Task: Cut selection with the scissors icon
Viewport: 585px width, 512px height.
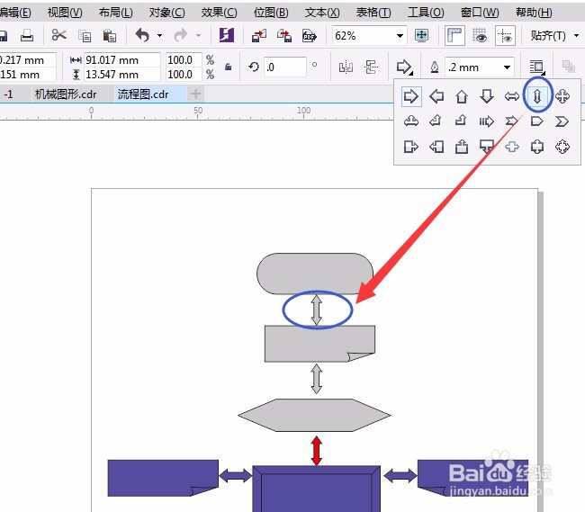Action: click(58, 35)
